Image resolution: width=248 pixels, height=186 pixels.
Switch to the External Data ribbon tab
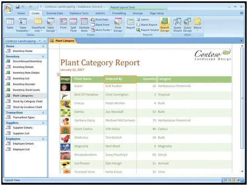click(x=54, y=13)
